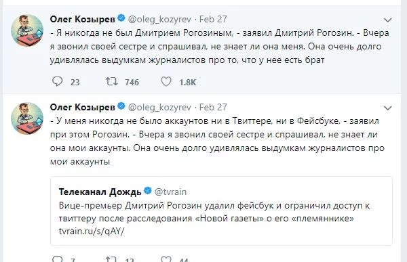Open the Feb 27 timestamp of first tweet

[213, 19]
